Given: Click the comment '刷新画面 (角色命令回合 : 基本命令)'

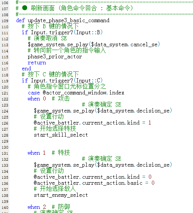Looking at the screenshot, I should [82, 8].
